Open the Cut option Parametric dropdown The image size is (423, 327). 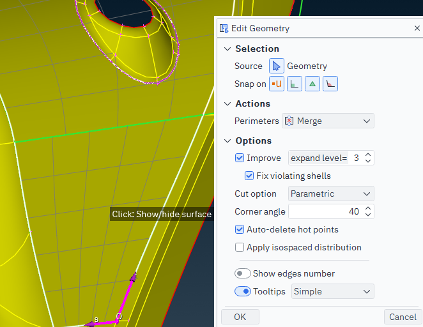(331, 194)
